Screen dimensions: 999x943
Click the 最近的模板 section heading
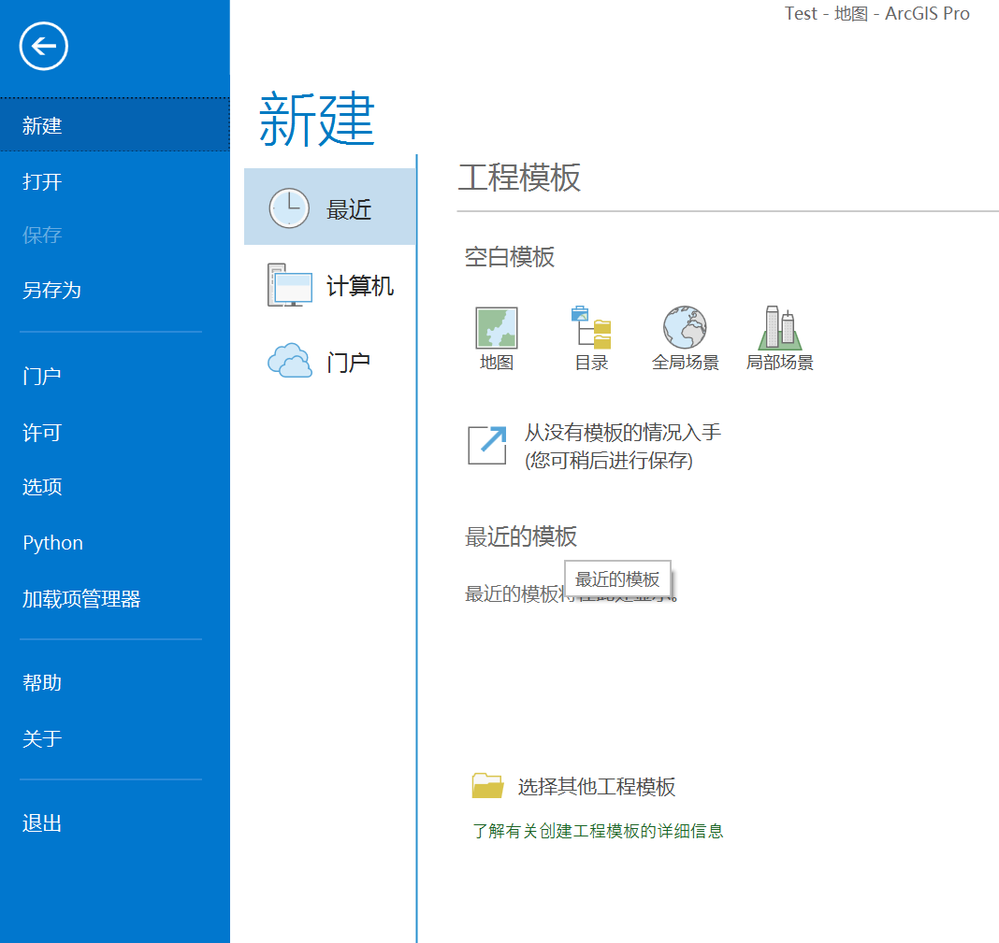[x=521, y=536]
